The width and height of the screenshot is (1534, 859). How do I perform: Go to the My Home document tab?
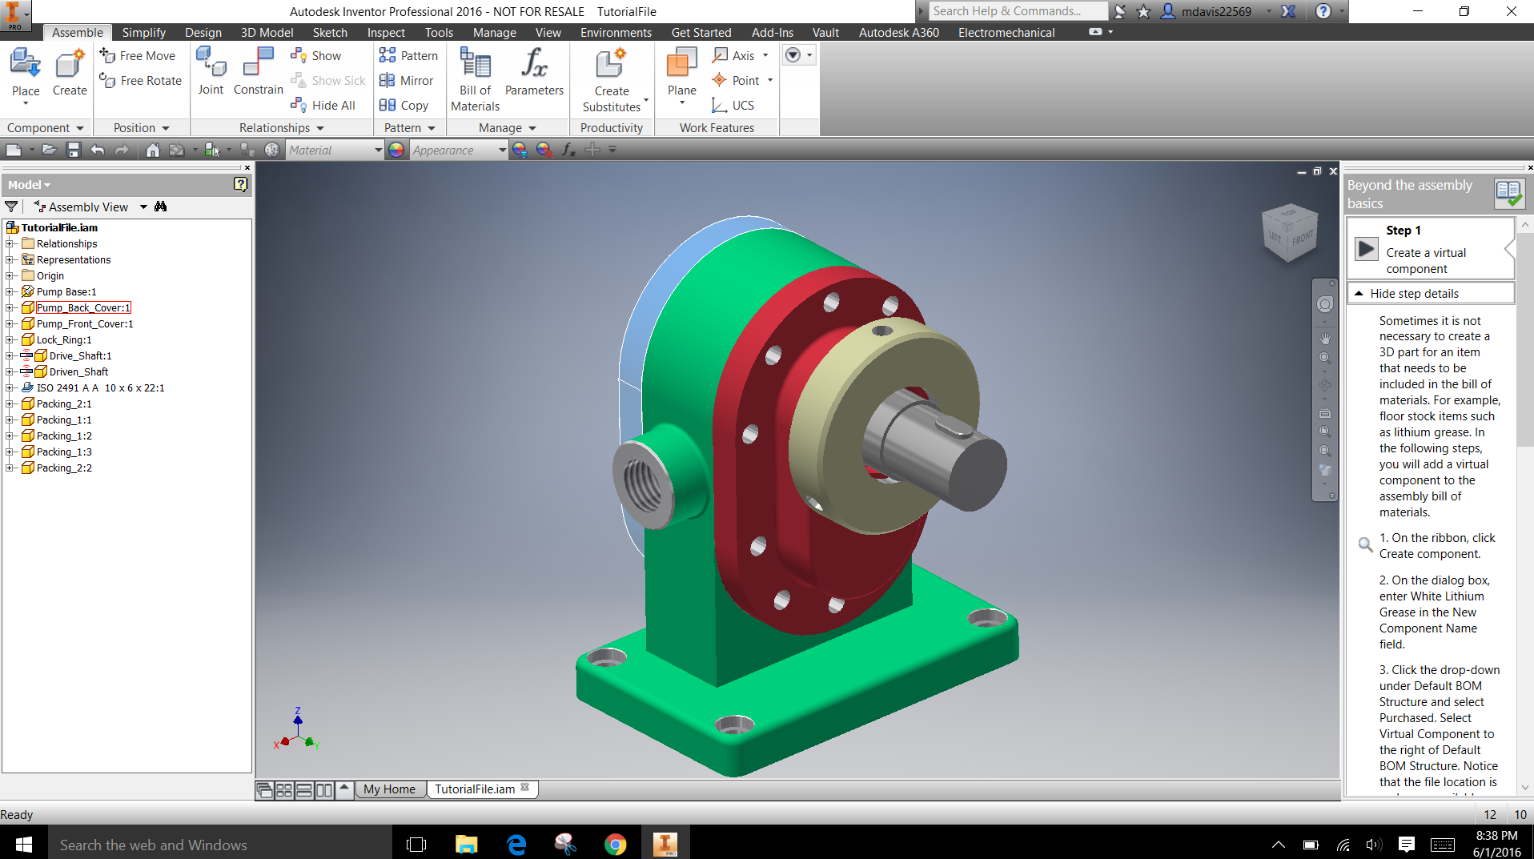(x=389, y=789)
